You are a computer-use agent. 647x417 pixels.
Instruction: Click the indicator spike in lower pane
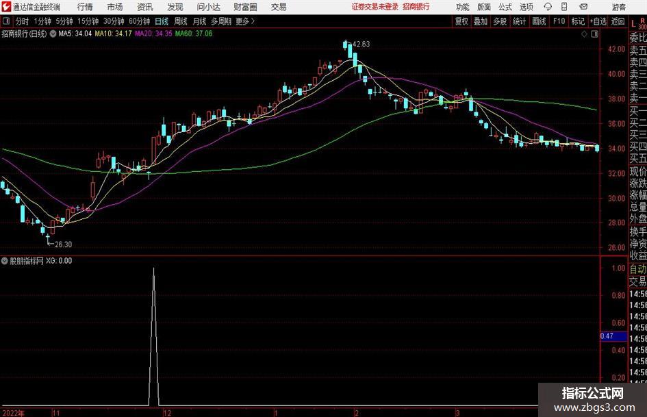click(153, 336)
